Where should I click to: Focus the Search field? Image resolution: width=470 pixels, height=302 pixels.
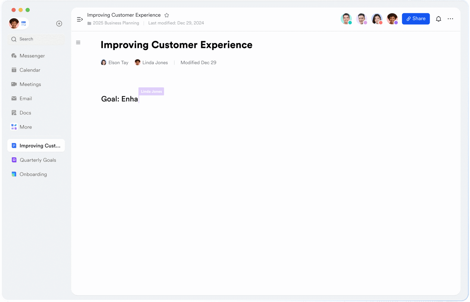pyautogui.click(x=36, y=39)
